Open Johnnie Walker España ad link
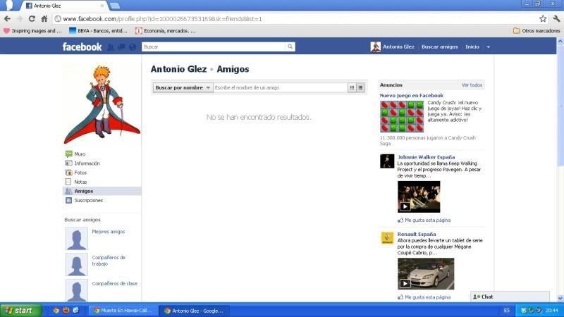This screenshot has height=317, width=564. coord(426,157)
